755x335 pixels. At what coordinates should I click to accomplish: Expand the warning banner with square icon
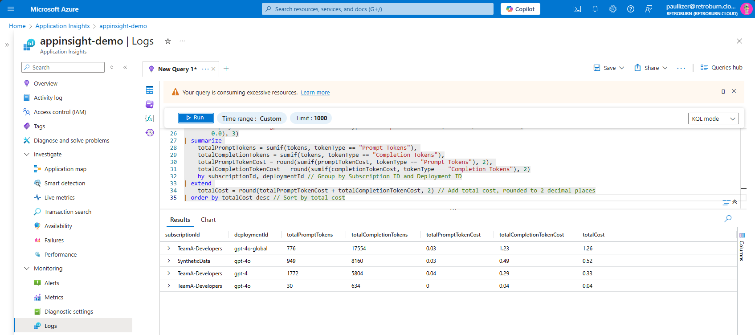(x=723, y=91)
